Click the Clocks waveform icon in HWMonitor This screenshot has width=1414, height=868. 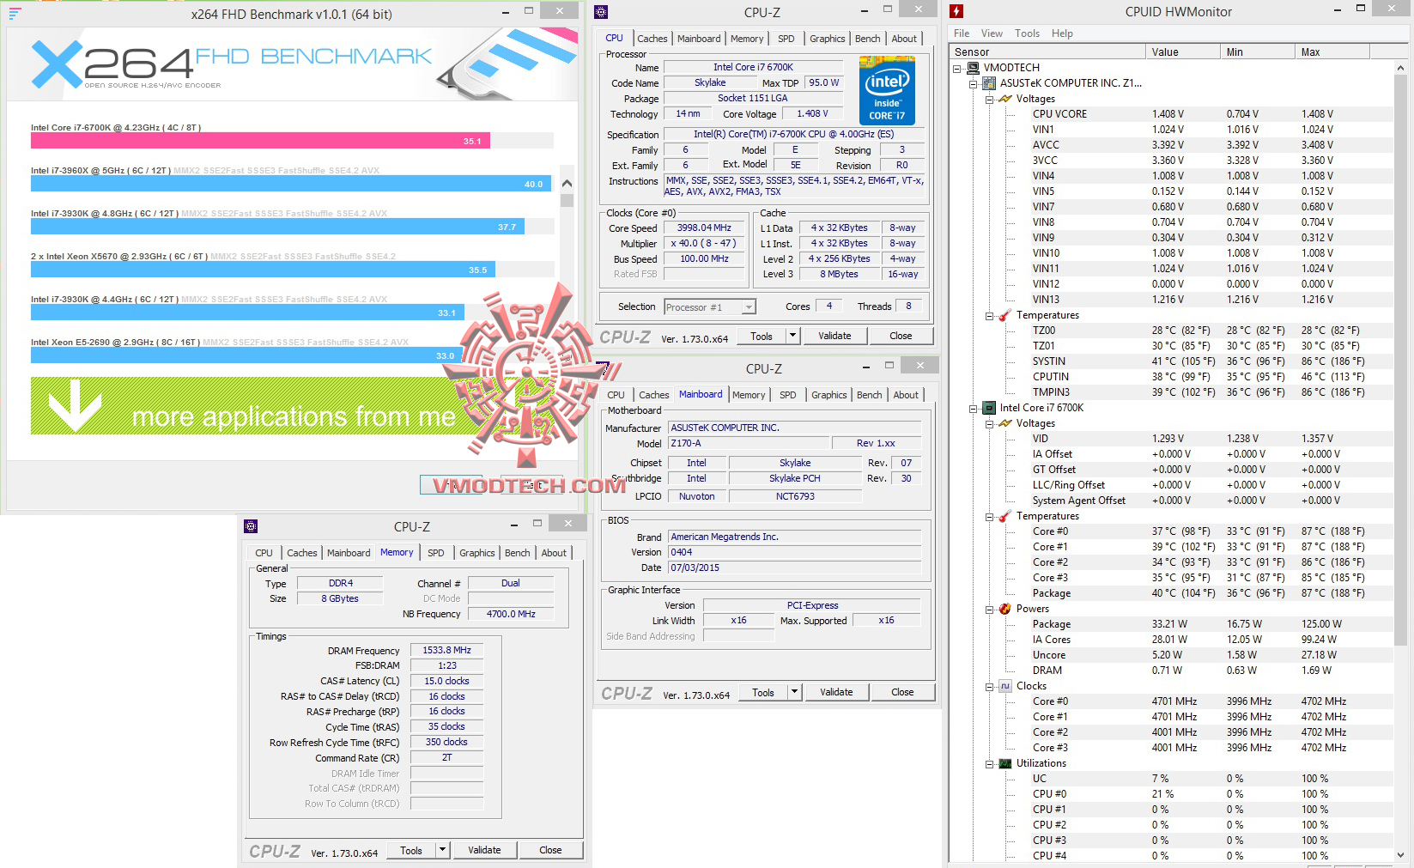tap(1005, 686)
